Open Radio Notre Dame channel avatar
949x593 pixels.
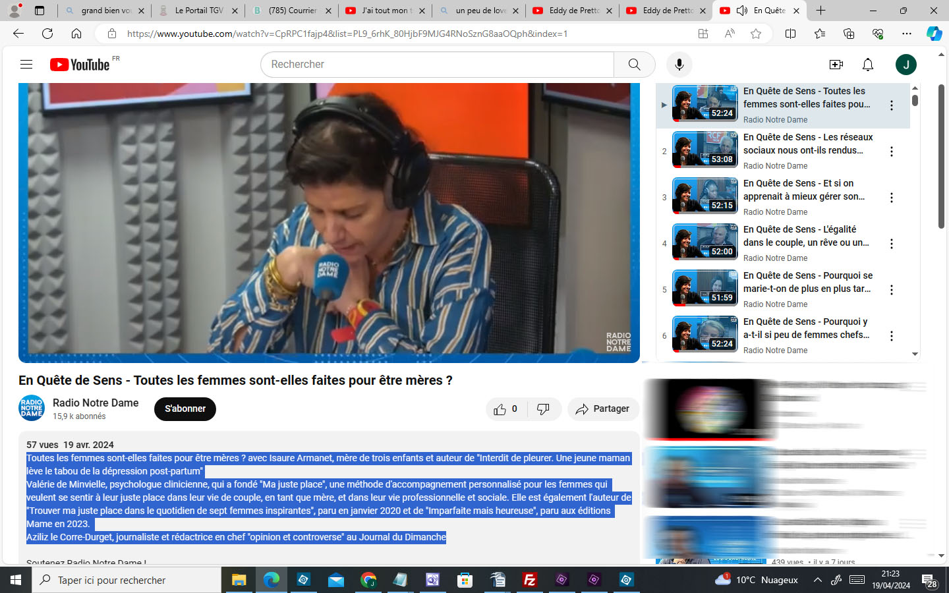[x=31, y=409]
